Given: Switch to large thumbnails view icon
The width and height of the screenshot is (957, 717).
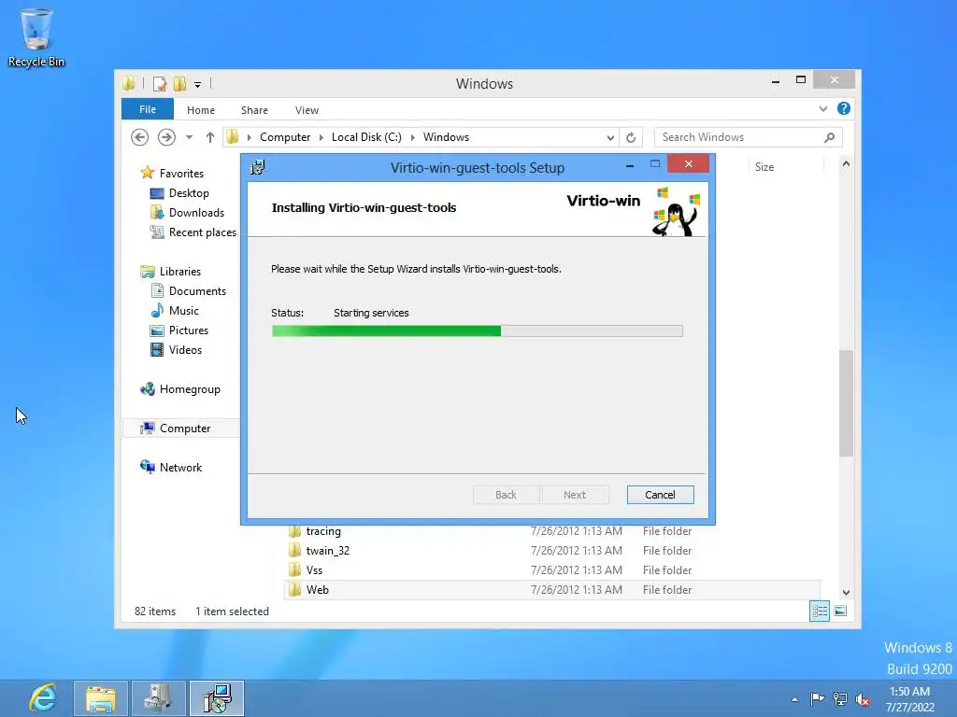Looking at the screenshot, I should pyautogui.click(x=840, y=611).
